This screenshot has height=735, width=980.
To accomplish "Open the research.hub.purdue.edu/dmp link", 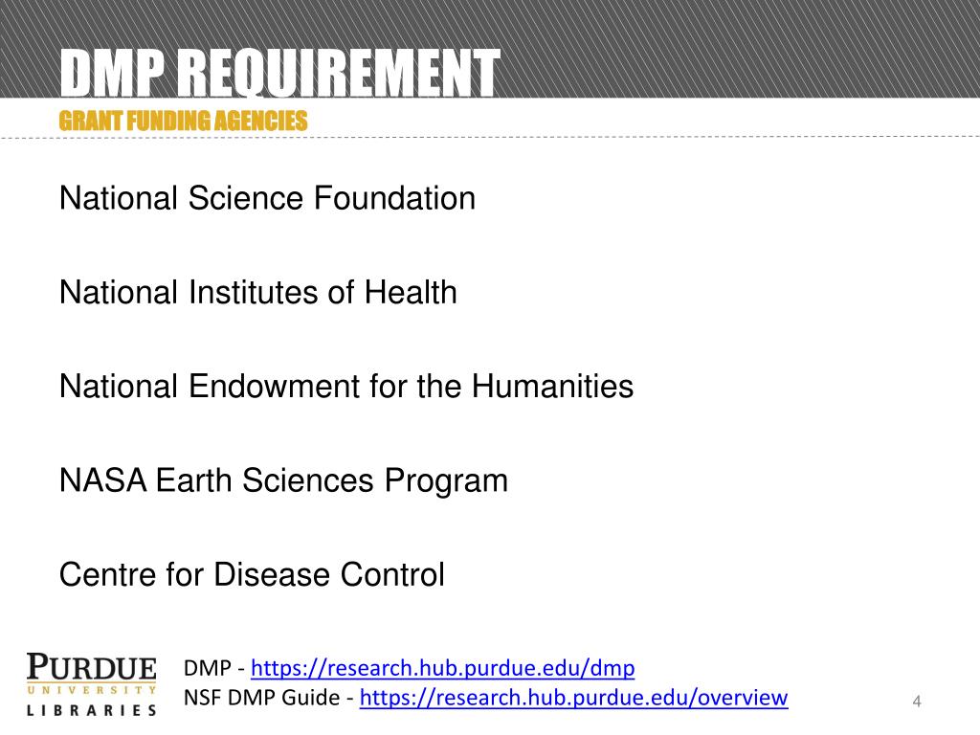I will pyautogui.click(x=442, y=668).
